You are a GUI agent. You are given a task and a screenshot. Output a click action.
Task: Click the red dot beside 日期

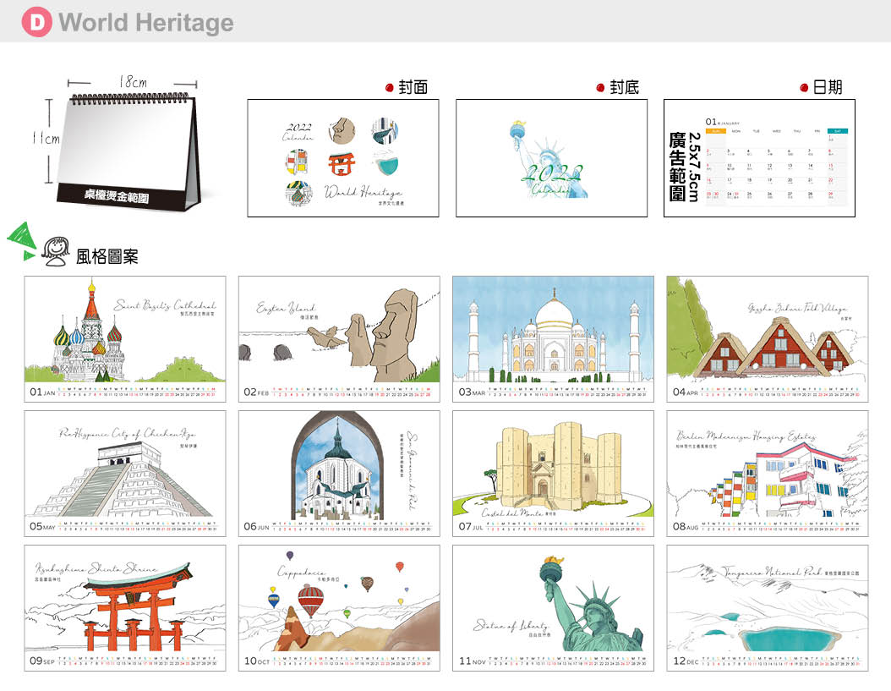(x=804, y=87)
